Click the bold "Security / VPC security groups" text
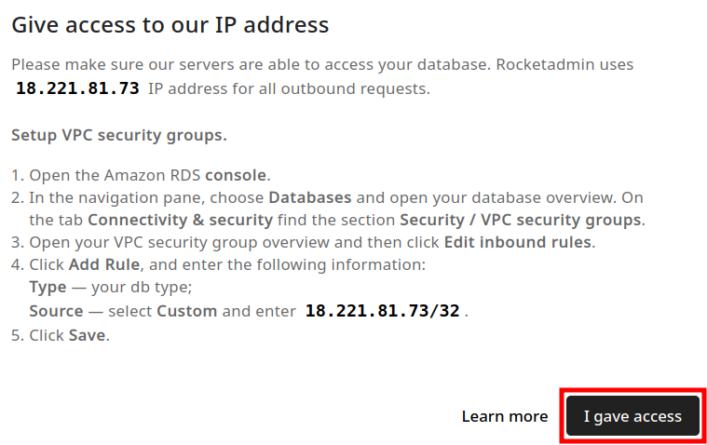 (520, 220)
